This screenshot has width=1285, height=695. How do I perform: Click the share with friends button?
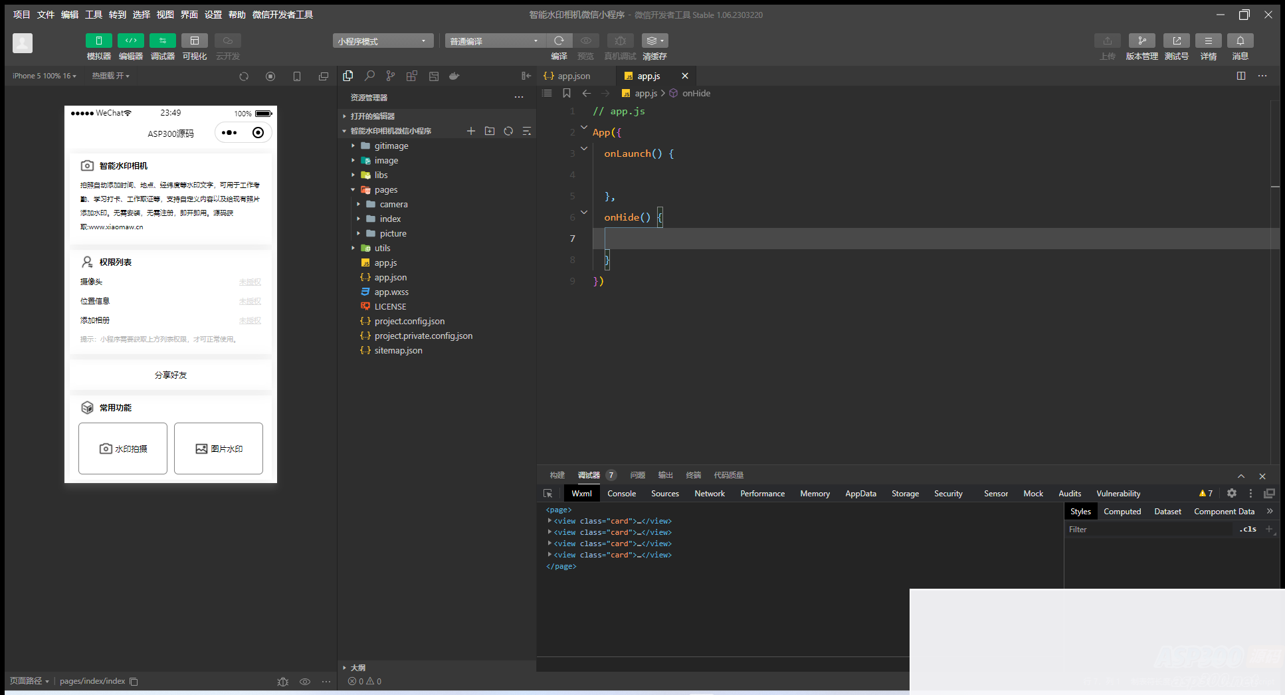pos(171,375)
